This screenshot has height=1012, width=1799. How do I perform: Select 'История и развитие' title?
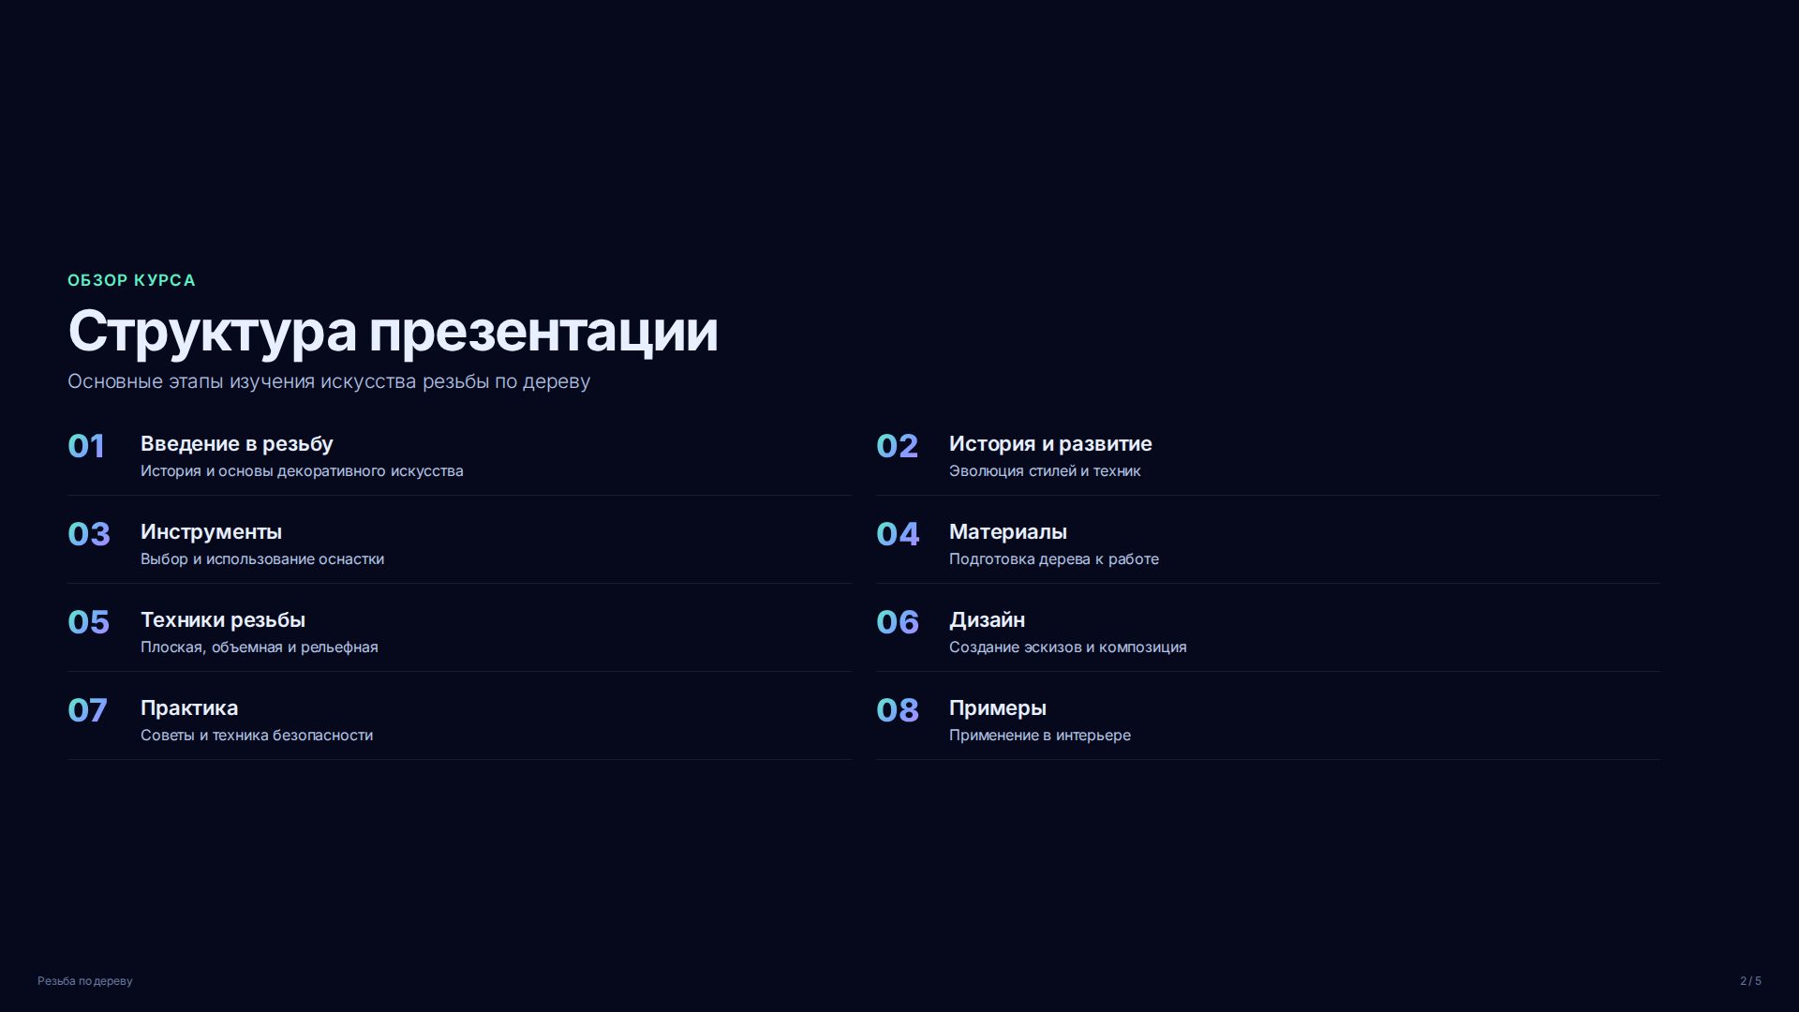click(x=1050, y=444)
